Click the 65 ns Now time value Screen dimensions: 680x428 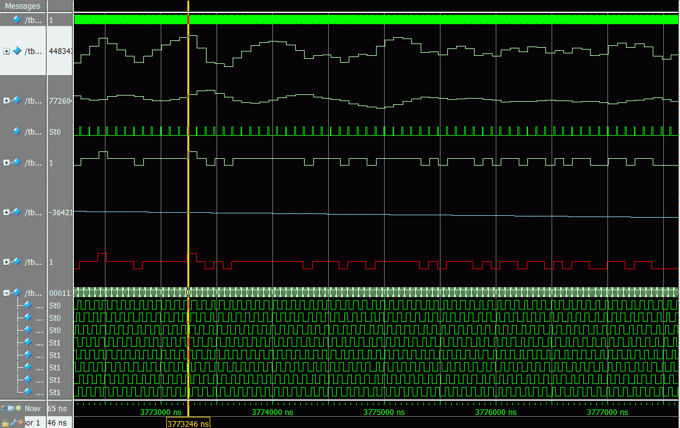[x=57, y=409]
